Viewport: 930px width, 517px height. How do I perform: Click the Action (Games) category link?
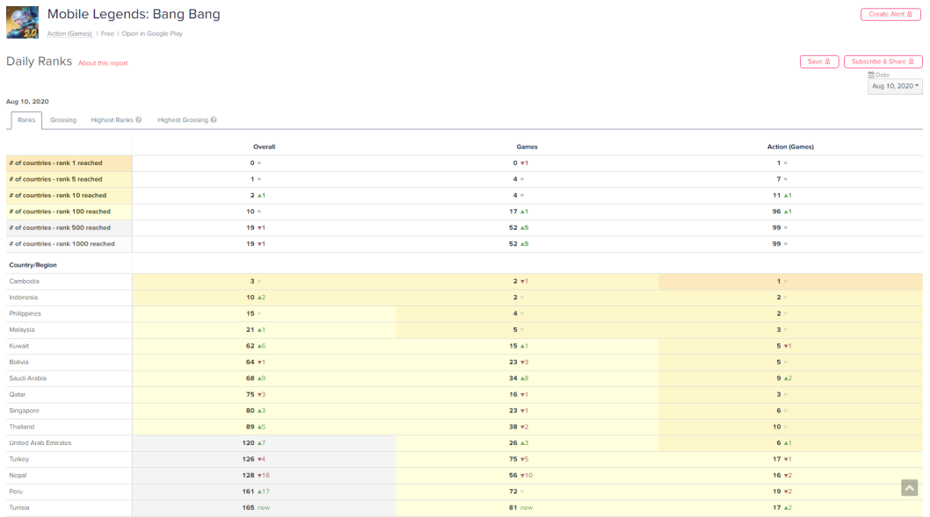(69, 33)
